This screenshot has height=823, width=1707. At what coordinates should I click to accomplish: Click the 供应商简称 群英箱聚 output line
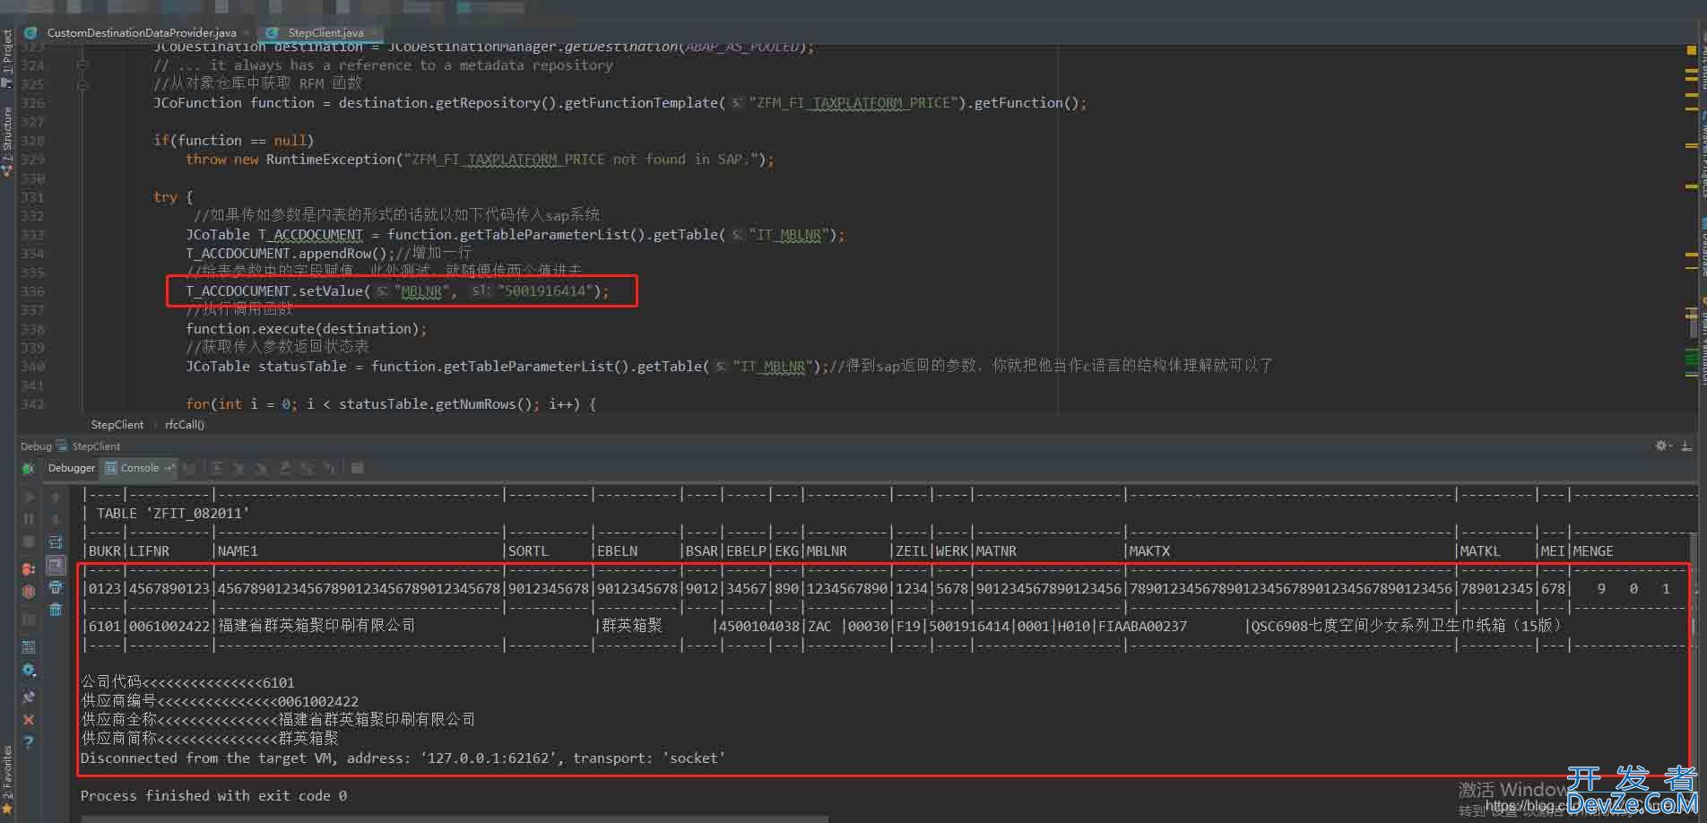tap(210, 739)
